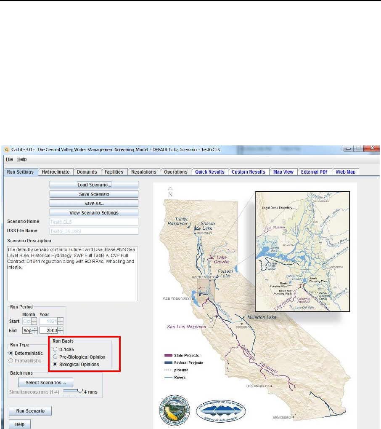Click the '4 runs' value text
381x429 pixels.
[91, 392]
